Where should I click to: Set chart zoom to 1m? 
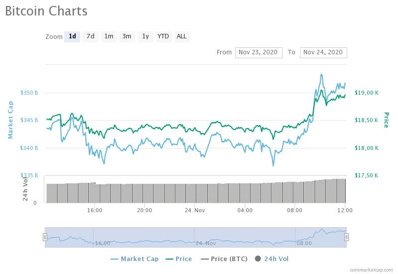click(x=108, y=36)
